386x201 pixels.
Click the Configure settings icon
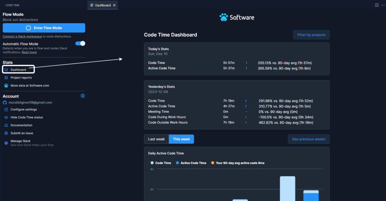click(x=6, y=110)
